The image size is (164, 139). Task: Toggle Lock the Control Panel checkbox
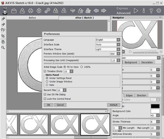tap(45, 99)
